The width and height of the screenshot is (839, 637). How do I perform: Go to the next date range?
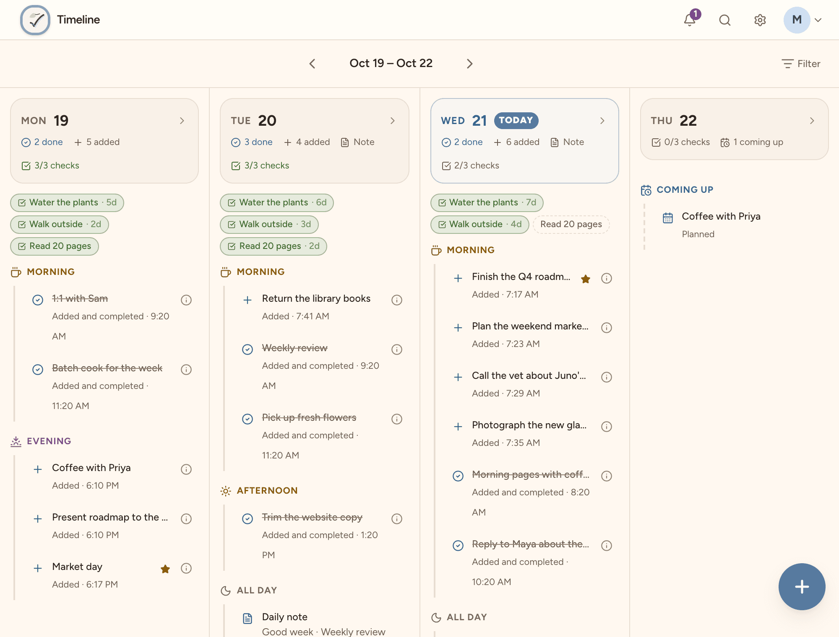(469, 63)
